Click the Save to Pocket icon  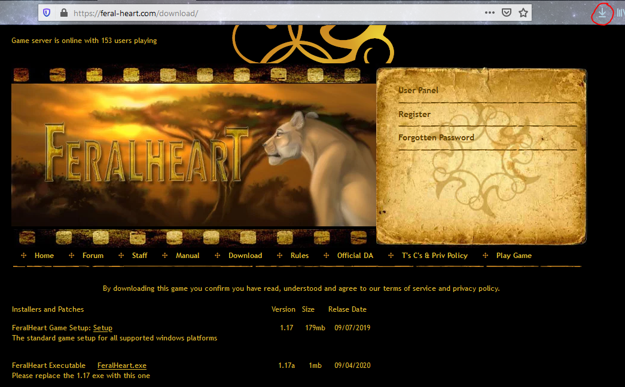[x=506, y=13]
